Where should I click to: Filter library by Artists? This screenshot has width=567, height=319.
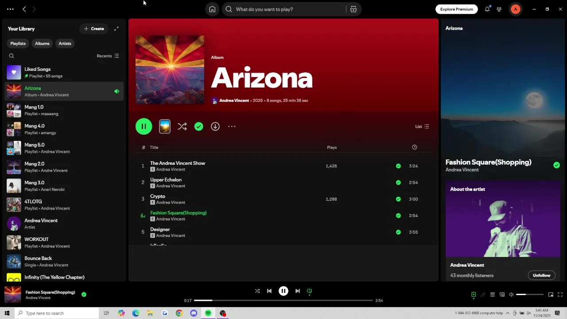click(x=65, y=43)
